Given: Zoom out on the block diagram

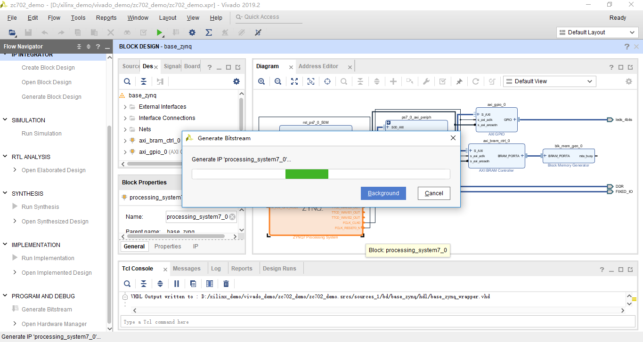Looking at the screenshot, I should 278,81.
